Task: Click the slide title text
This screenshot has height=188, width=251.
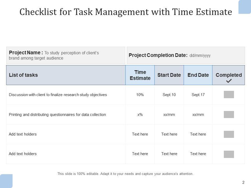Action: (x=126, y=12)
